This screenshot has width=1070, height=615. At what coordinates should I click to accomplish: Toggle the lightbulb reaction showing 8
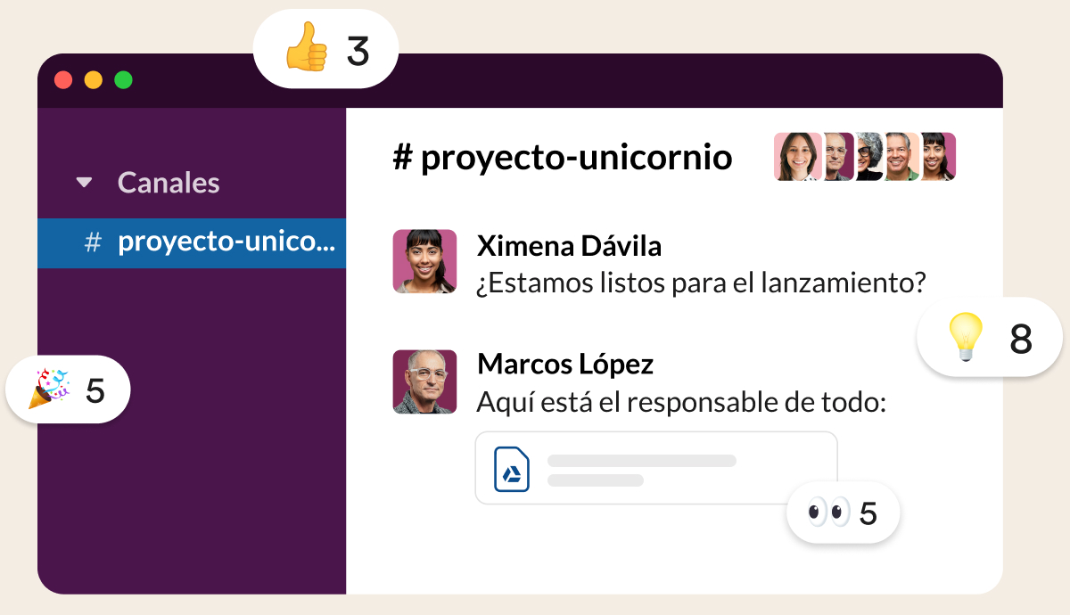tap(1022, 337)
